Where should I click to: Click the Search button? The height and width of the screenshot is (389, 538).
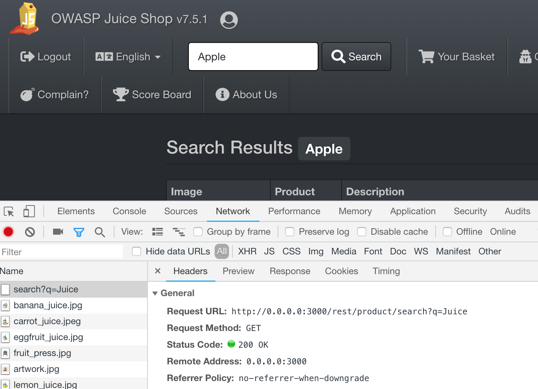click(x=356, y=56)
